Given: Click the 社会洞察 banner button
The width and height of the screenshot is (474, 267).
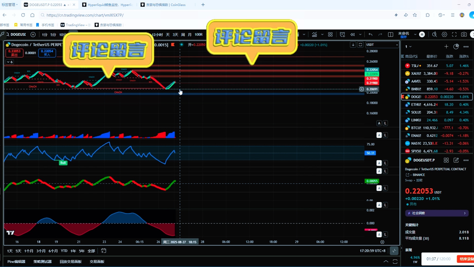Looking at the screenshot, I should tap(437, 213).
